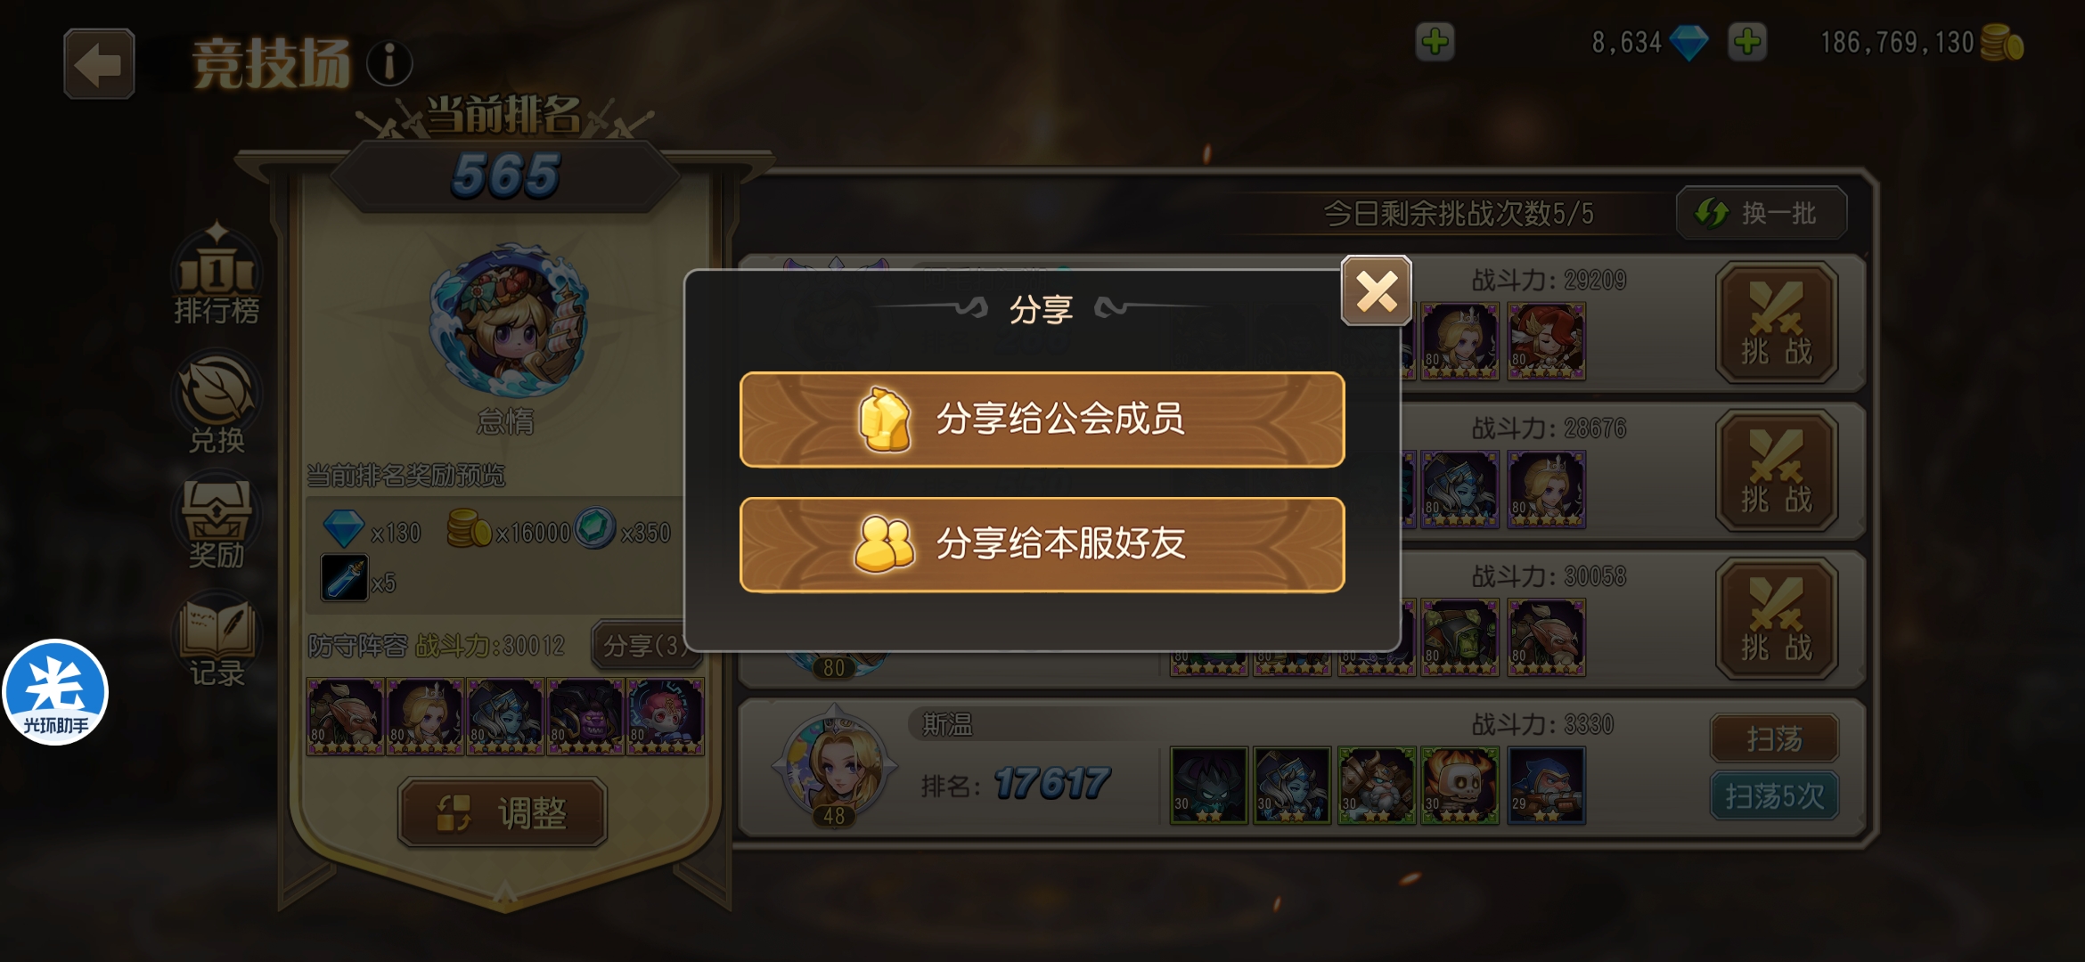This screenshot has height=962, width=2085.
Task: Open the 排行榜 ranking icon
Action: click(217, 275)
